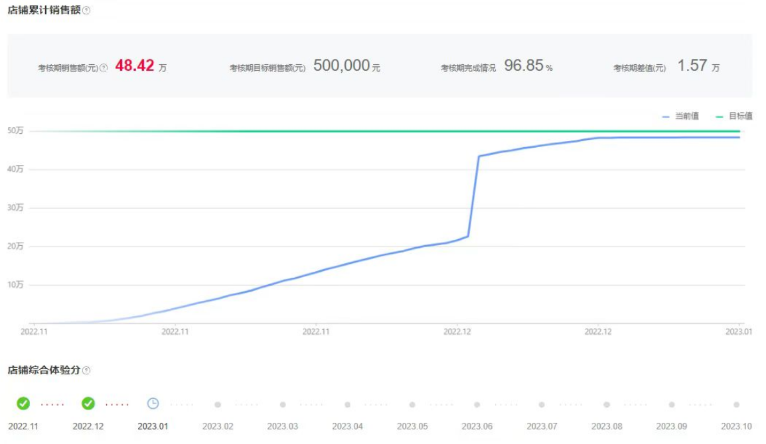Select timeline dot for 2023.05
The width and height of the screenshot is (766, 444).
coord(412,404)
